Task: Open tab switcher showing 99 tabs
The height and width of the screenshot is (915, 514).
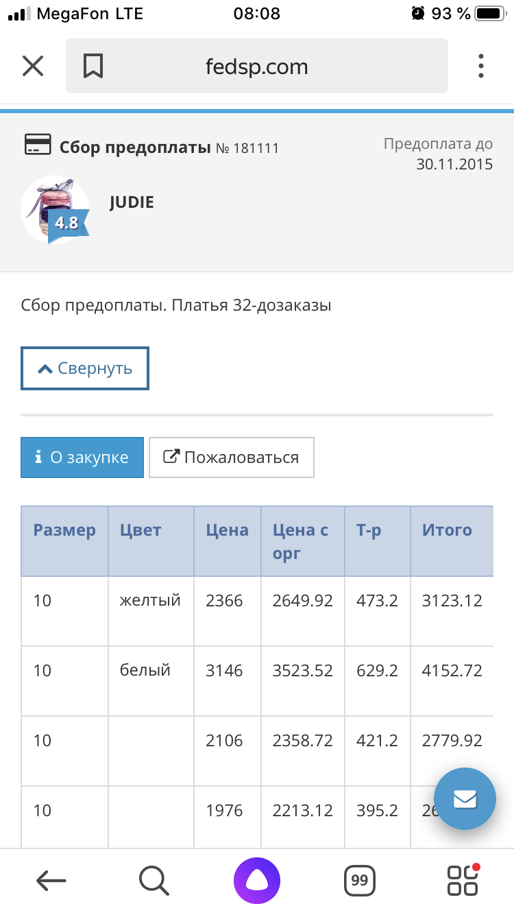Action: tap(360, 880)
